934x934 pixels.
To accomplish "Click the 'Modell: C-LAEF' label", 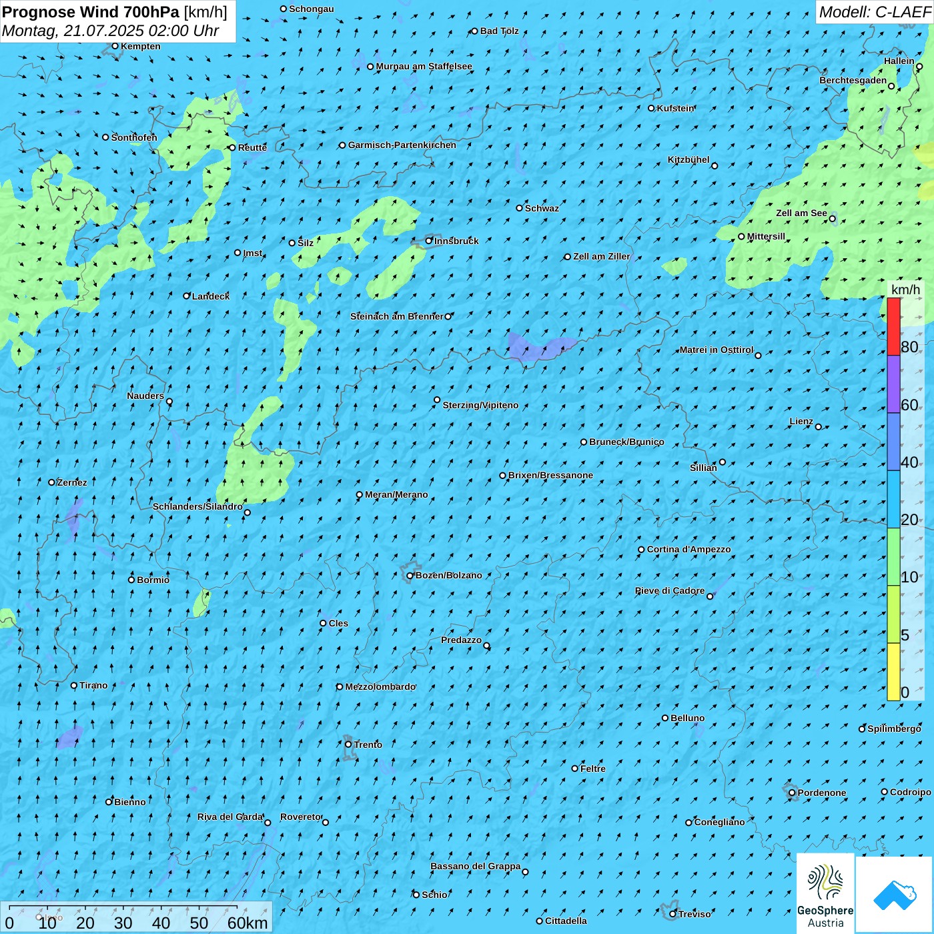I will coord(875,12).
